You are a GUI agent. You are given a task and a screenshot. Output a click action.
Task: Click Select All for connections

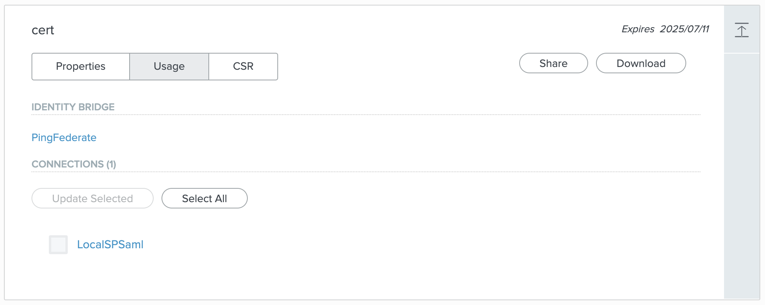[204, 198]
